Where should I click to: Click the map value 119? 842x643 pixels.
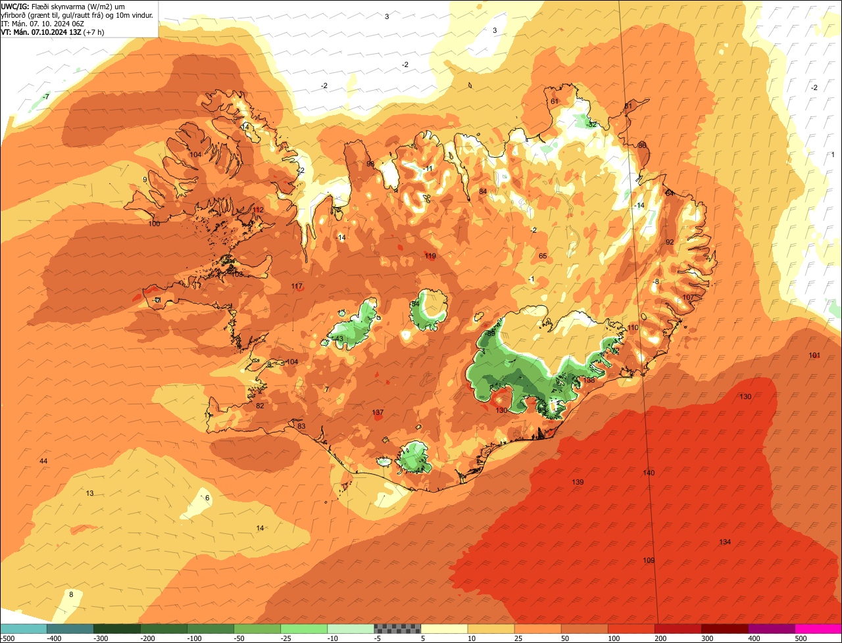(x=430, y=256)
